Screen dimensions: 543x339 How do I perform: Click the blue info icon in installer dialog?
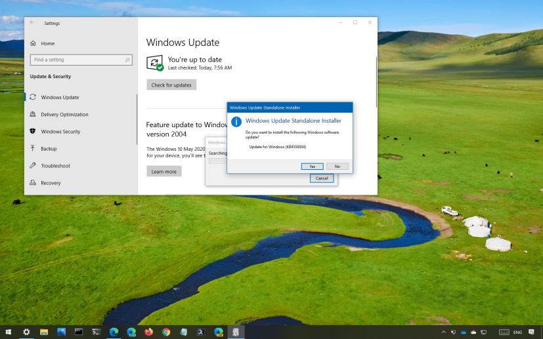pos(236,122)
